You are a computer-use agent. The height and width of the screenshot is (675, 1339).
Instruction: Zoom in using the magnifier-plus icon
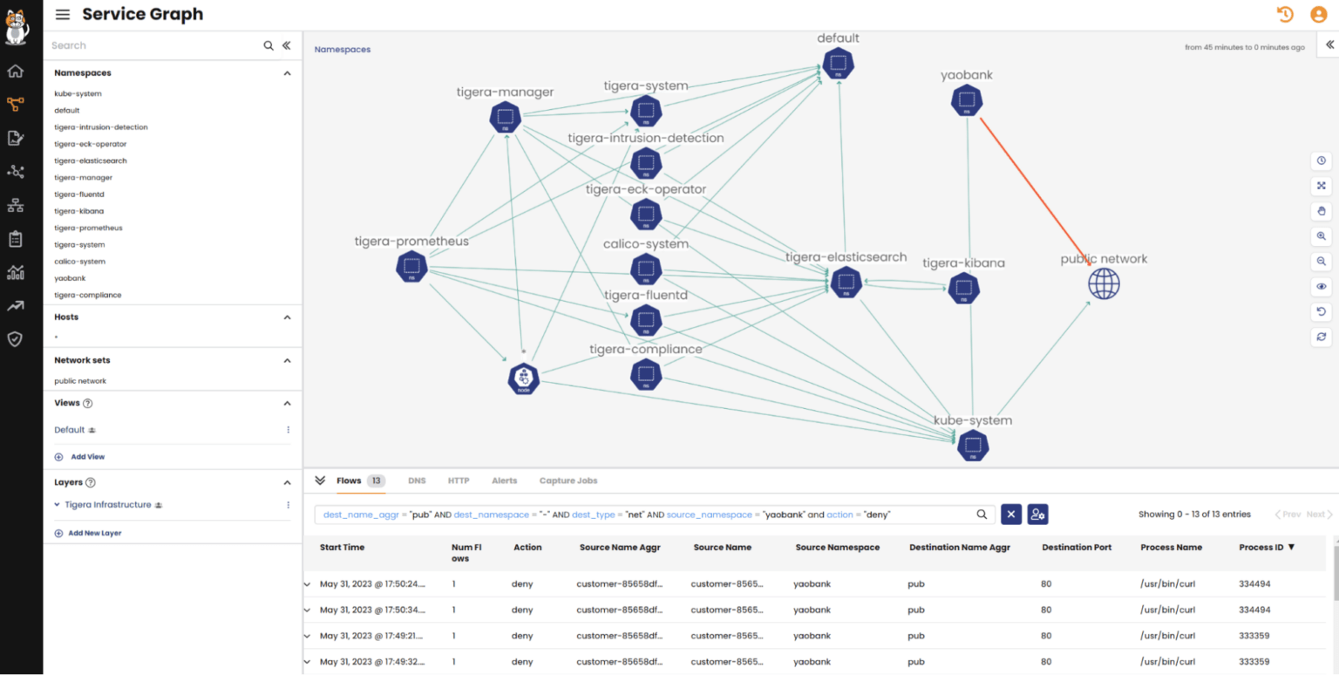[1321, 235]
